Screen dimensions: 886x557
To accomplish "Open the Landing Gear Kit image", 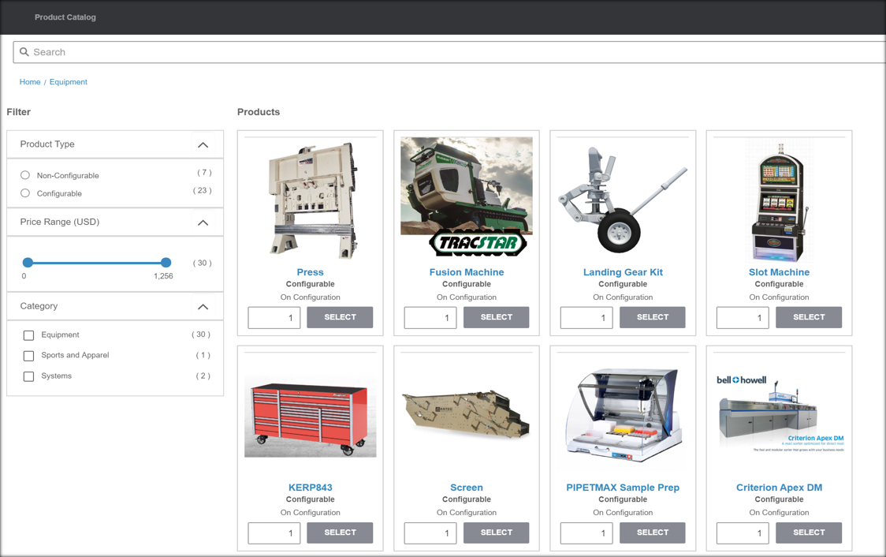I will tap(623, 199).
